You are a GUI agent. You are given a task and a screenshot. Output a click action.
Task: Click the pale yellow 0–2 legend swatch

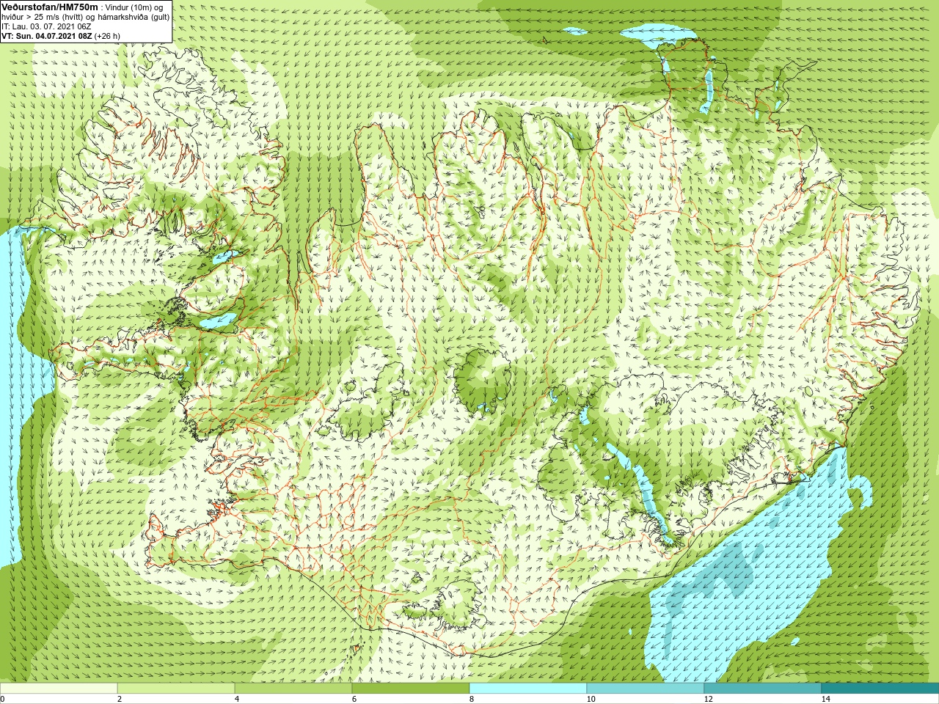(x=59, y=688)
